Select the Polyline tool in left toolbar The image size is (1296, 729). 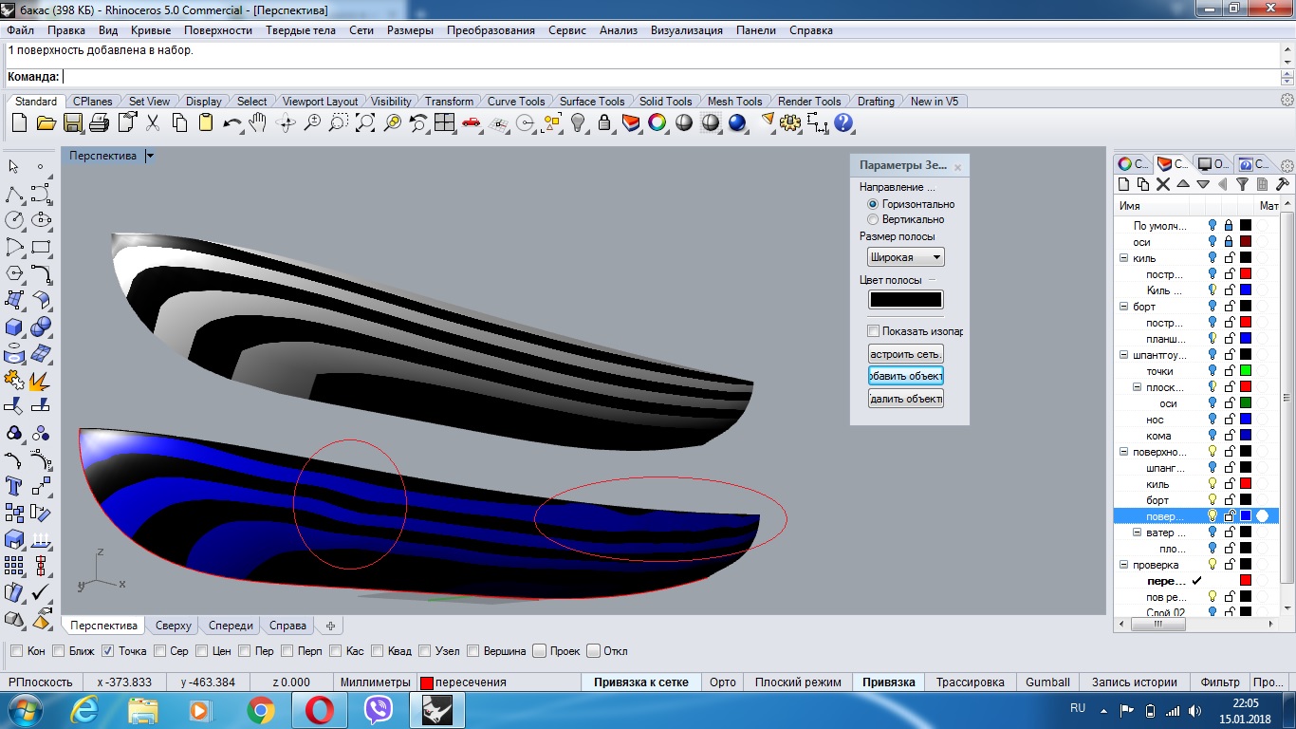[14, 195]
